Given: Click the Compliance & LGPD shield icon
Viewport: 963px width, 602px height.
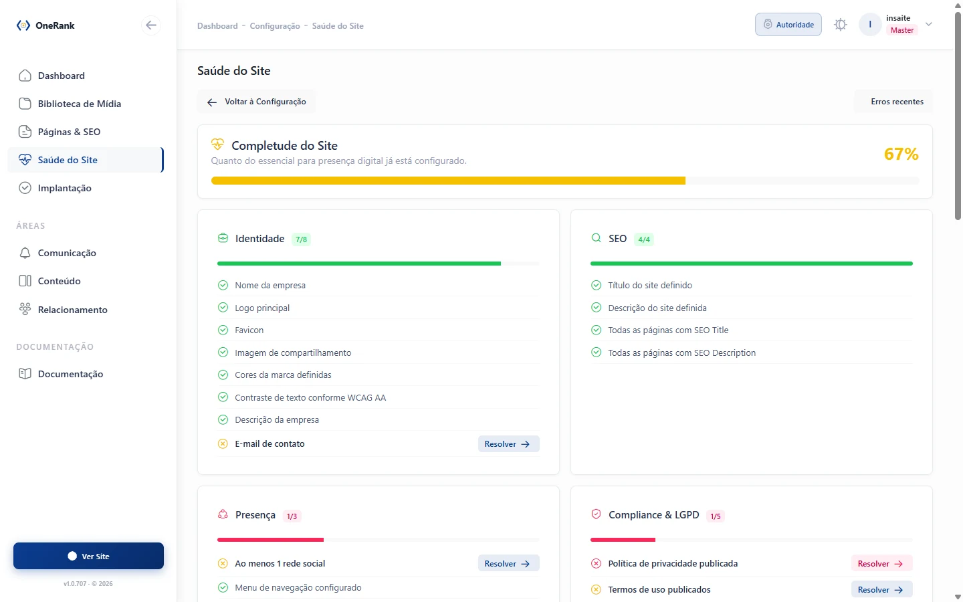Looking at the screenshot, I should click(x=597, y=514).
